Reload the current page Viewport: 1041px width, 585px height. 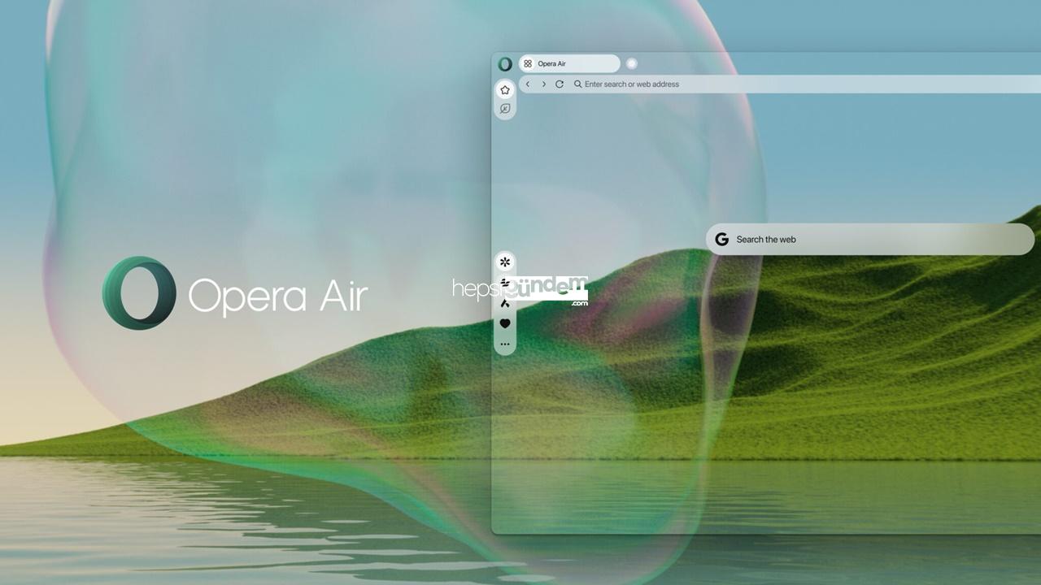(560, 84)
